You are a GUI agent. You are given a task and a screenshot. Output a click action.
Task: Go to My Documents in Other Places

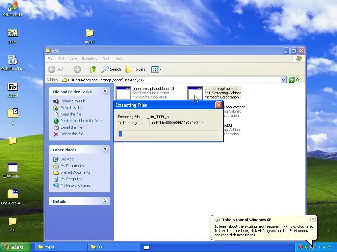[68, 166]
